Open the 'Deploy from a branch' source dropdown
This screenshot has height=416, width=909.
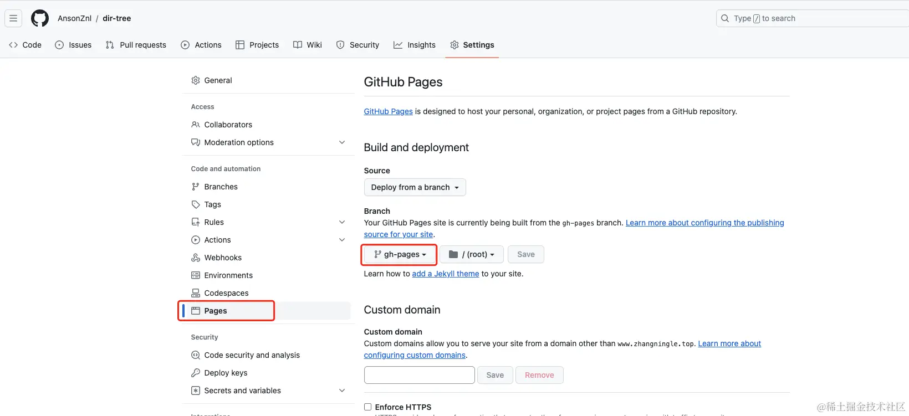pos(415,187)
